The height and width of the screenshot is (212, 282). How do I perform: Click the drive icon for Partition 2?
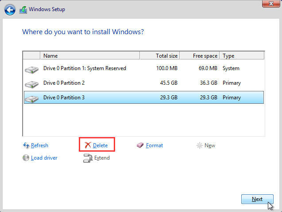coord(32,84)
